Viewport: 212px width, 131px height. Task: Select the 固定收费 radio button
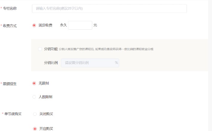click(x=34, y=25)
